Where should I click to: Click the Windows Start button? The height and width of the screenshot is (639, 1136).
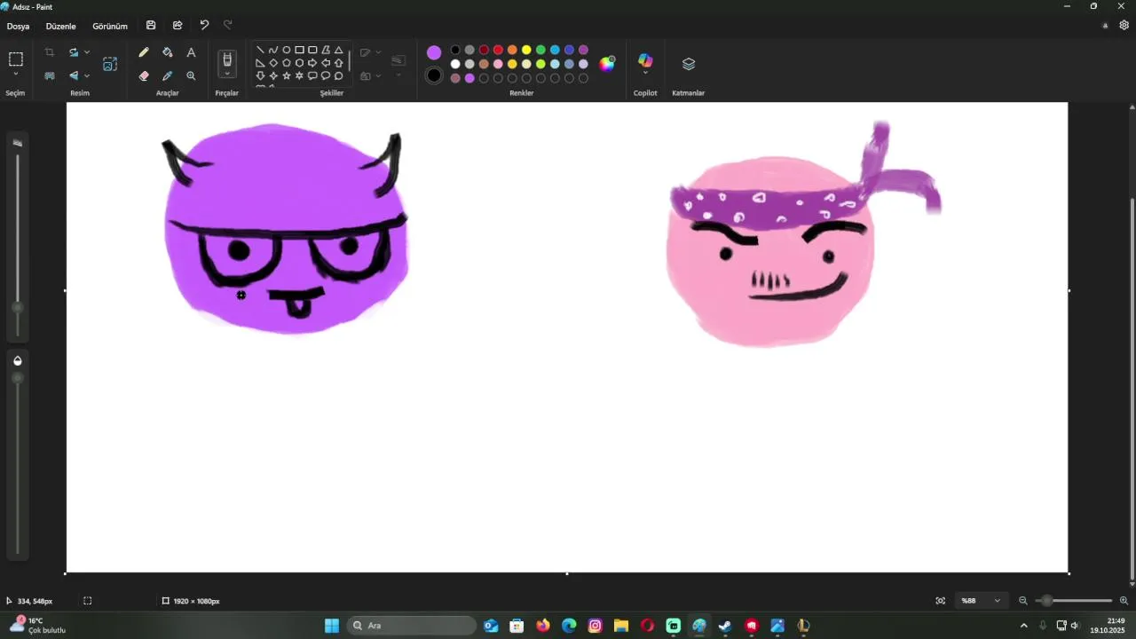coord(332,626)
